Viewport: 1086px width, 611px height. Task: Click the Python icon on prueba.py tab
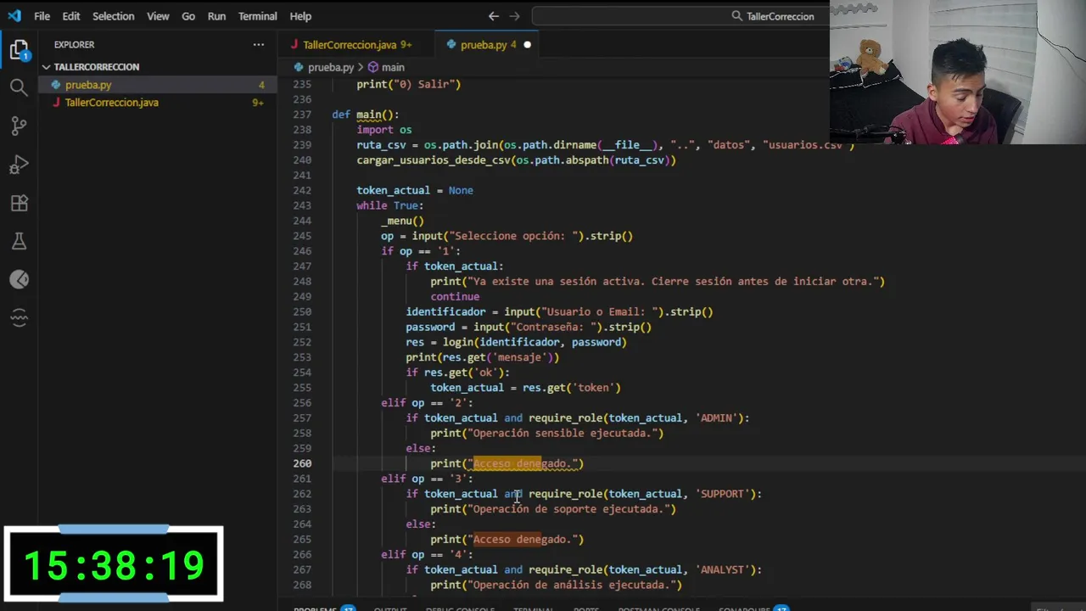tap(451, 44)
